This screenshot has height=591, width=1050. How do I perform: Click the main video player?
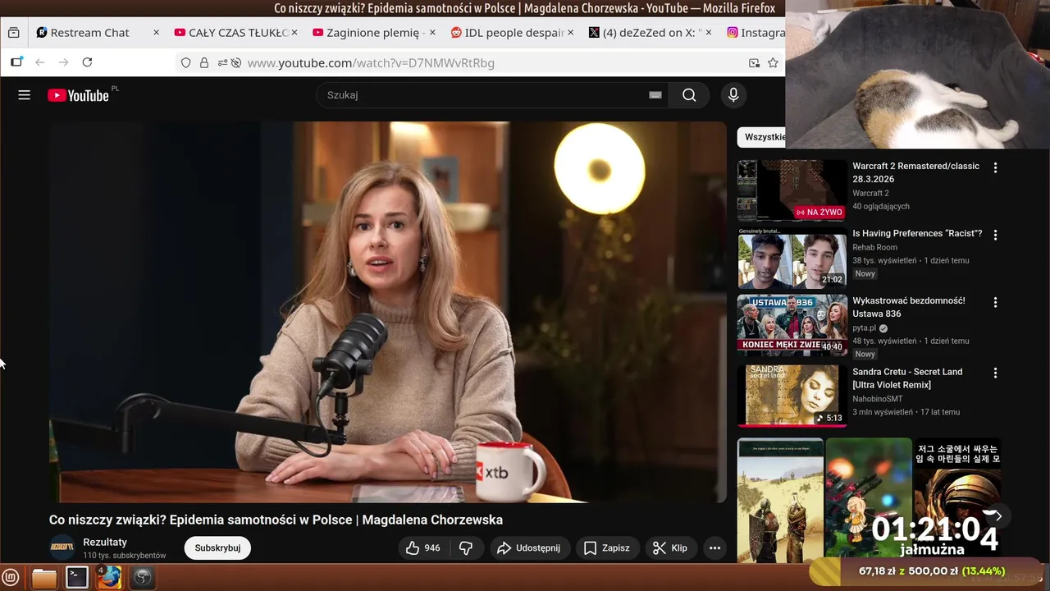click(388, 312)
